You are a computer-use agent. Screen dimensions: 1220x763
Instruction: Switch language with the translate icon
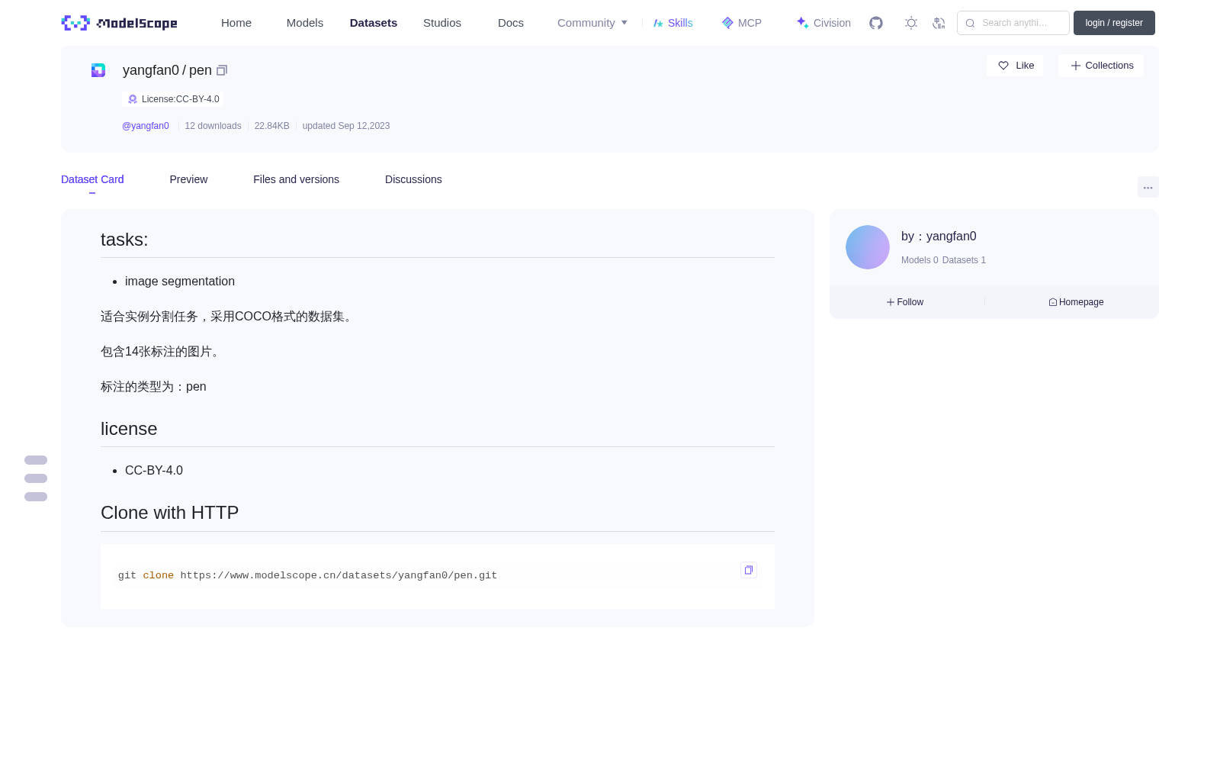click(939, 23)
